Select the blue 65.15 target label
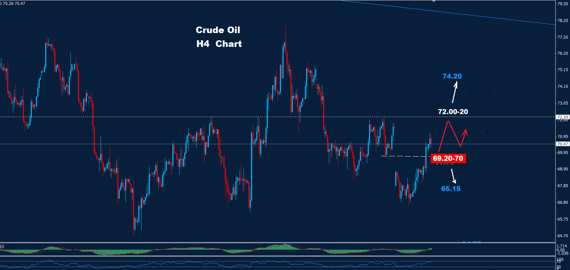This screenshot has width=570, height=270. (450, 189)
